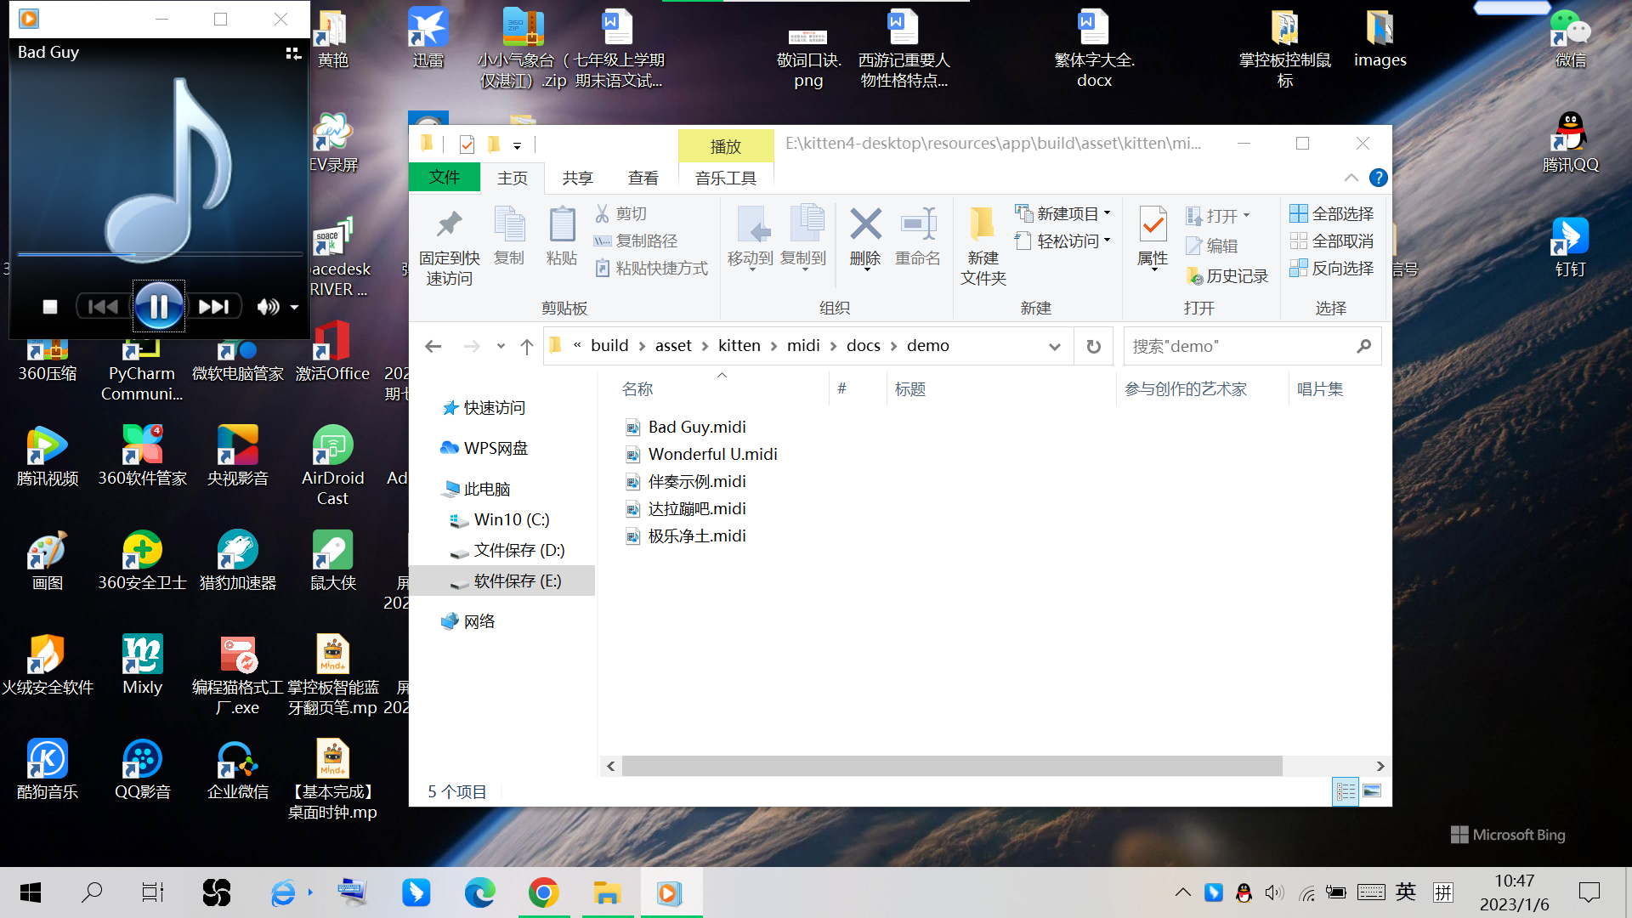This screenshot has width=1632, height=918.
Task: Click the media player seek bar
Action: [160, 254]
